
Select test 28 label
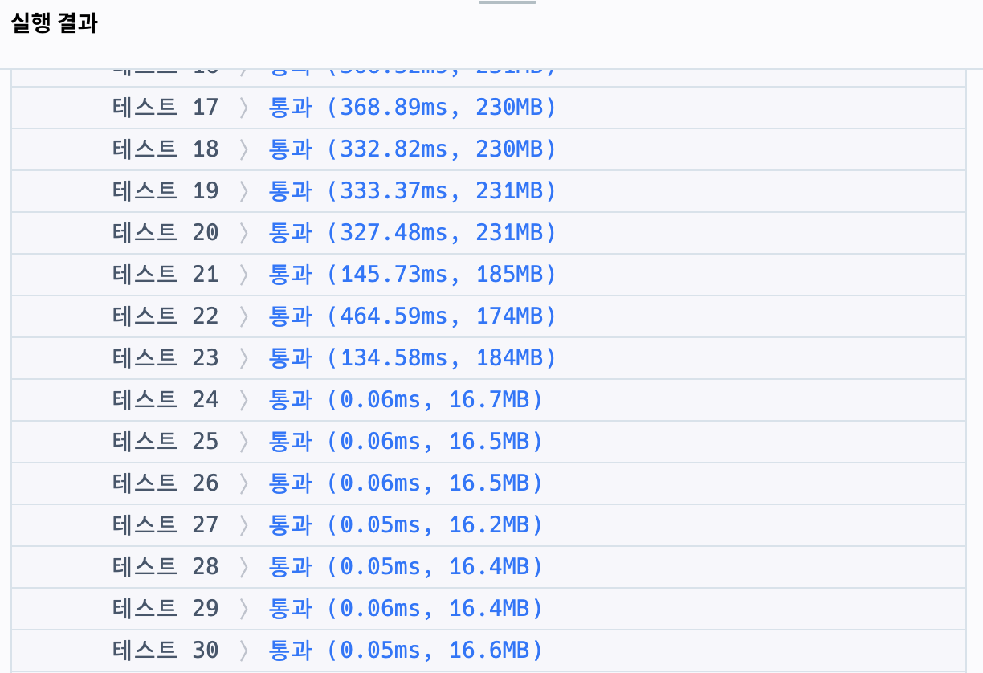[165, 566]
